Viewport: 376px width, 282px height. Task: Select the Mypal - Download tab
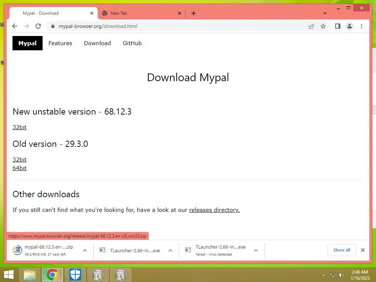pos(53,13)
